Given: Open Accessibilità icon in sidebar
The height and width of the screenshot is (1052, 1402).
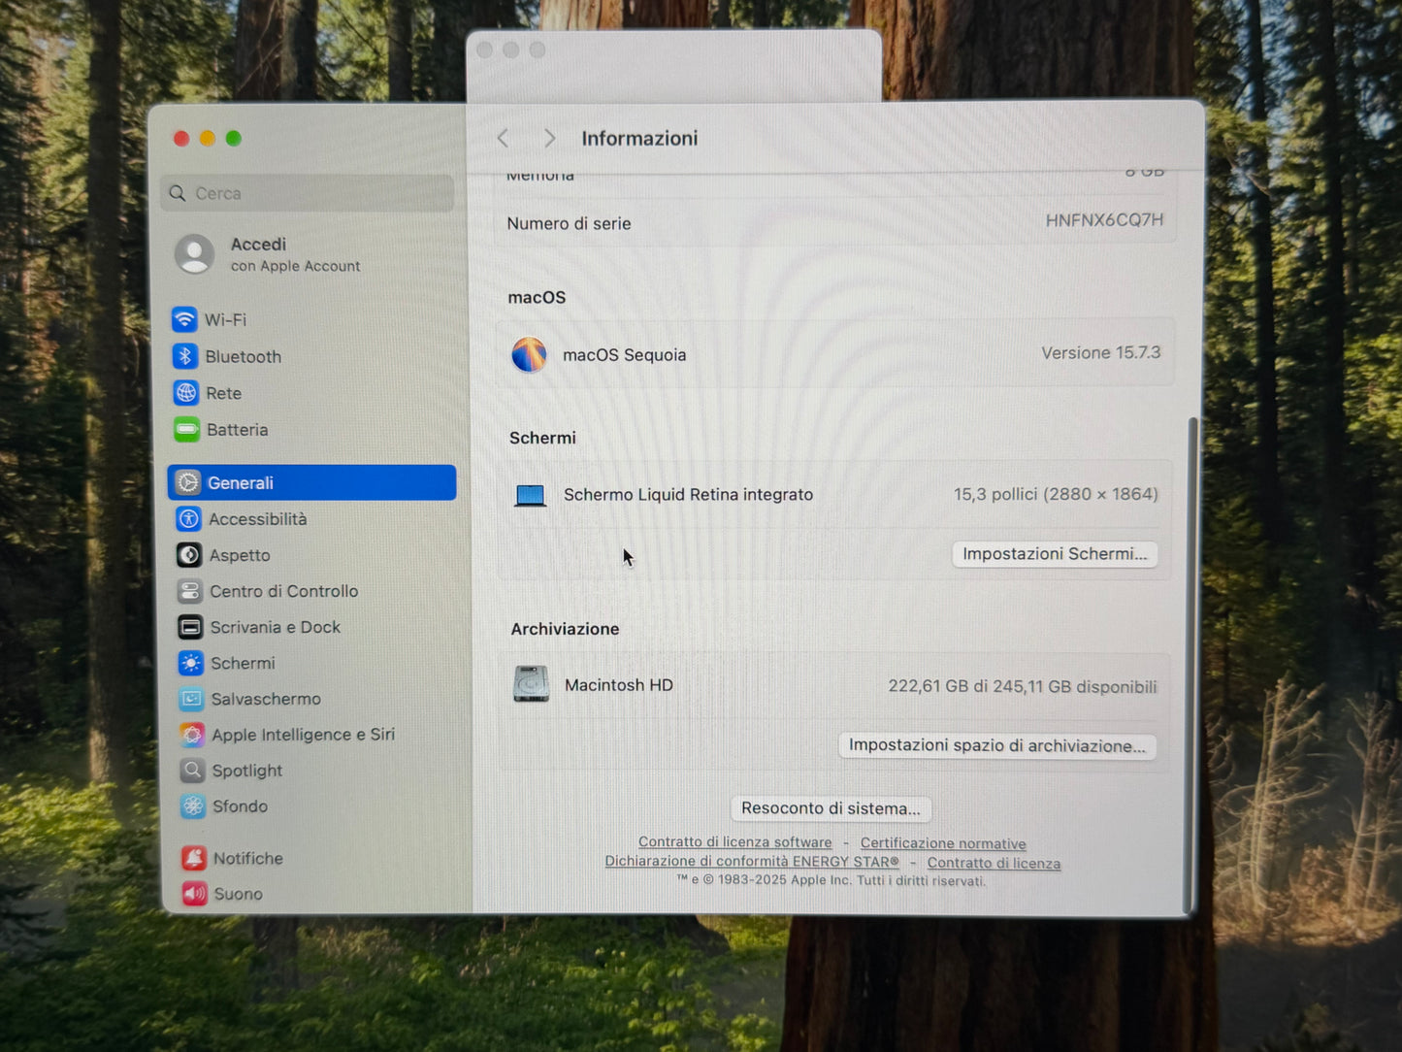Looking at the screenshot, I should click(189, 519).
